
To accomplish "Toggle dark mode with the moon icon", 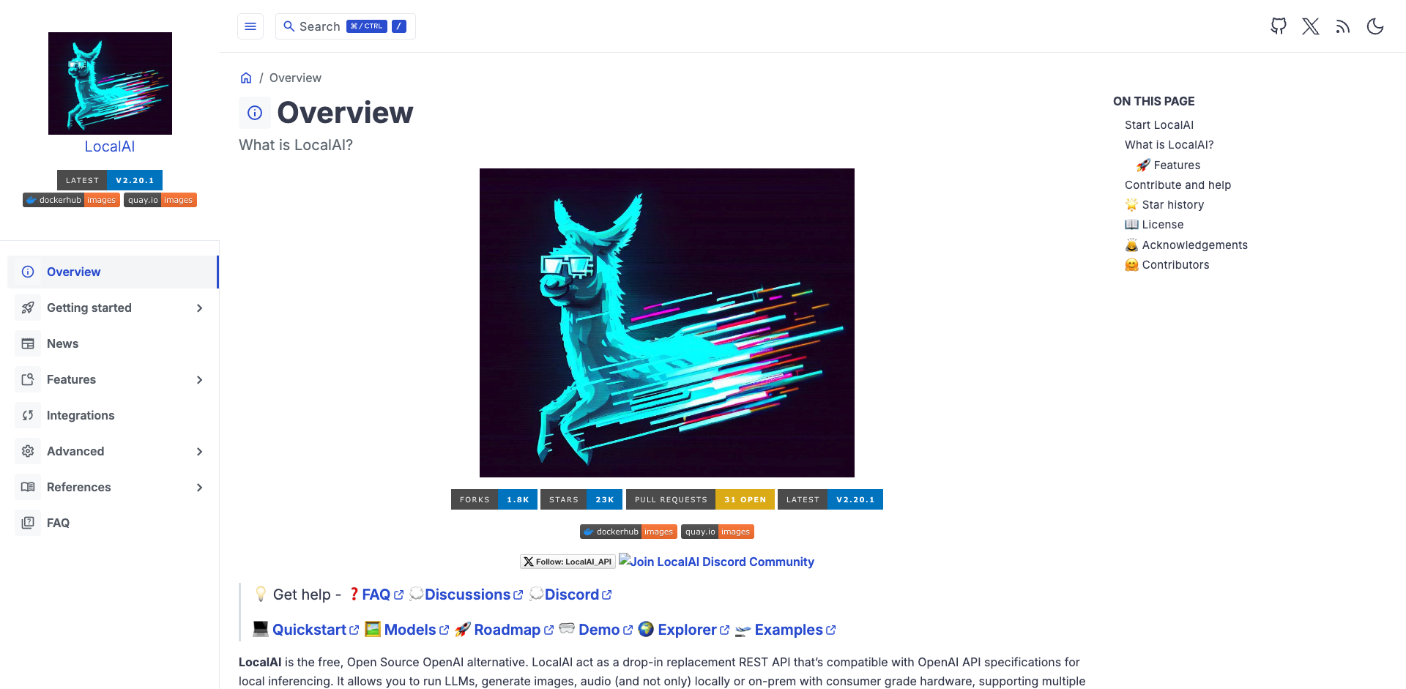I will pyautogui.click(x=1375, y=26).
